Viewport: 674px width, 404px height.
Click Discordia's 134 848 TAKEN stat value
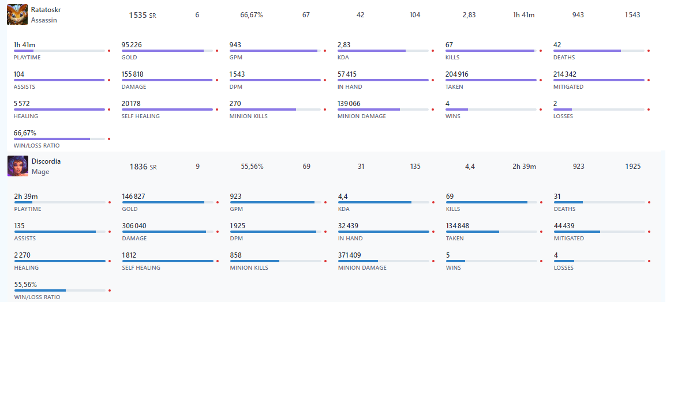tap(458, 226)
